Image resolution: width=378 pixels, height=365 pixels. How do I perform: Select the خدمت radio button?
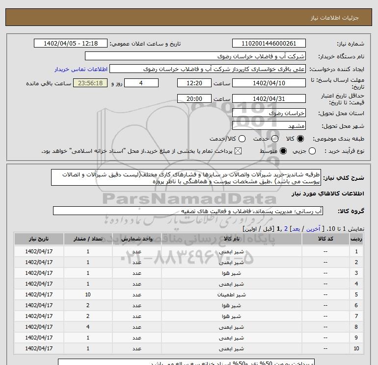coord(275,139)
